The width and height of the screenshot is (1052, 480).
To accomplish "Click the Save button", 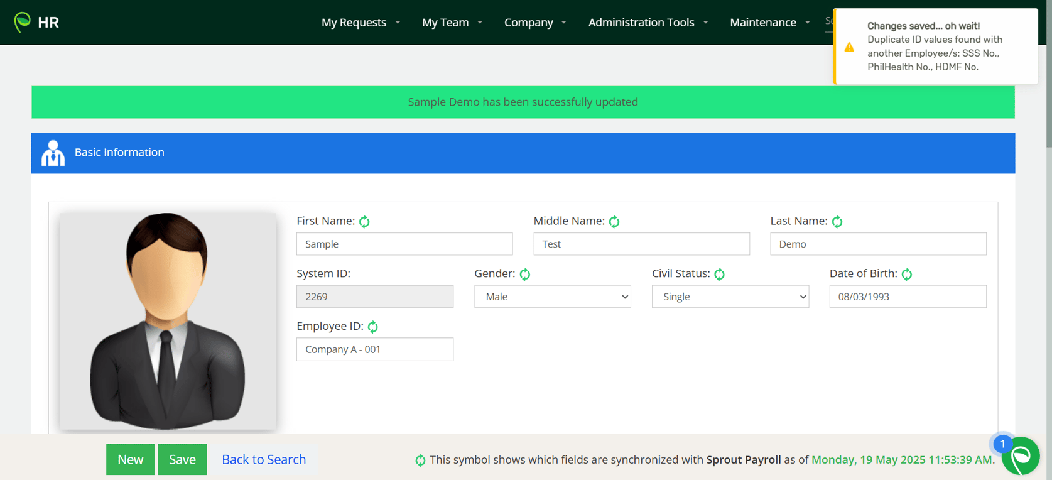I will [x=182, y=459].
